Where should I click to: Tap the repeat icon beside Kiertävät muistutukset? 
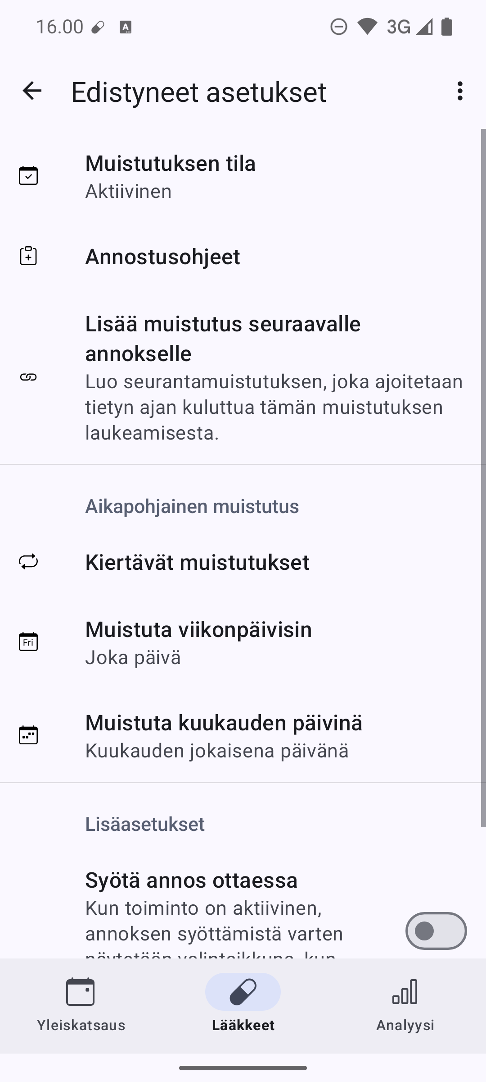point(28,562)
